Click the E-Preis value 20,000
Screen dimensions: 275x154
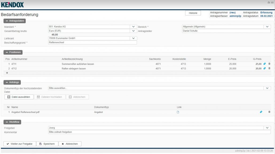pos(233,68)
